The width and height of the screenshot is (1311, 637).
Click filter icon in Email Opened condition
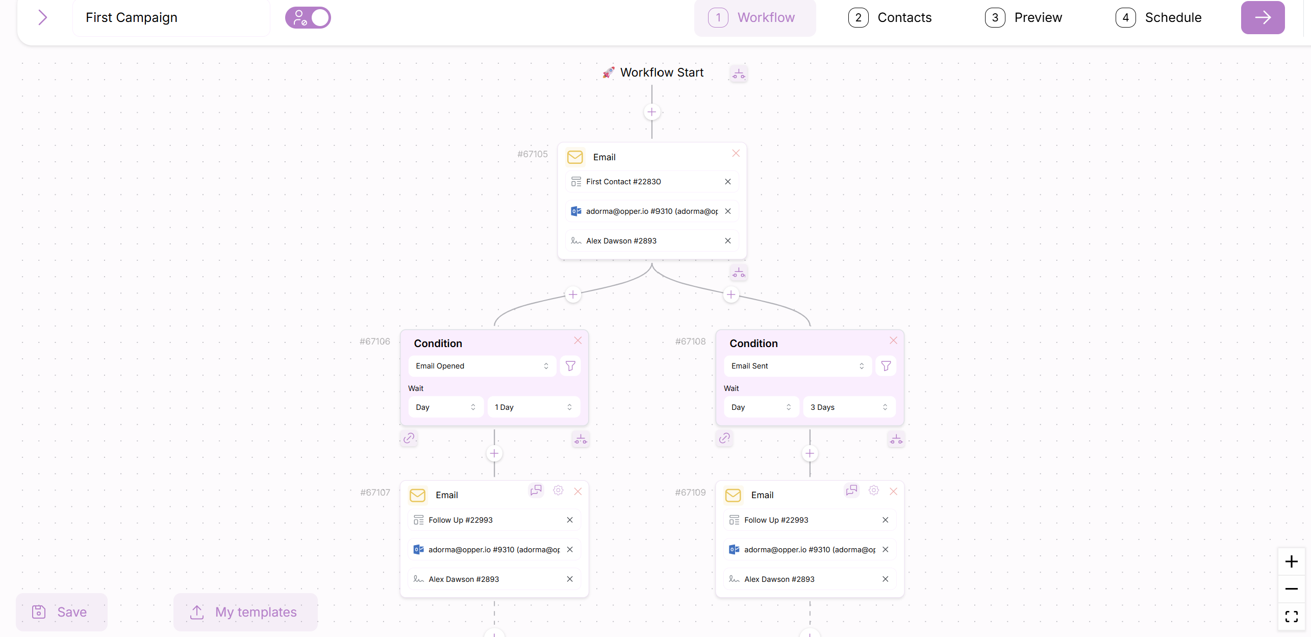point(570,366)
